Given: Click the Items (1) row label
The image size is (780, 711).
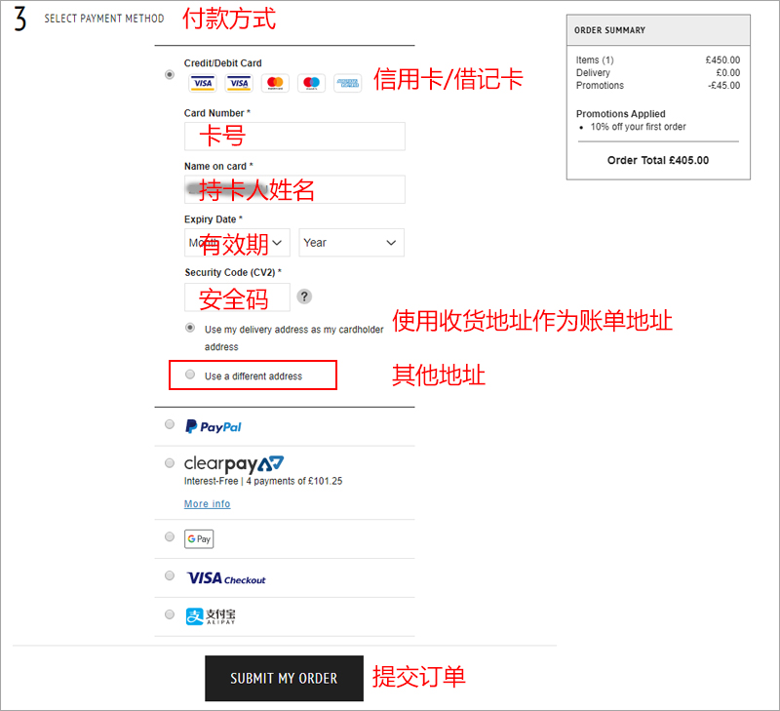Looking at the screenshot, I should (595, 59).
